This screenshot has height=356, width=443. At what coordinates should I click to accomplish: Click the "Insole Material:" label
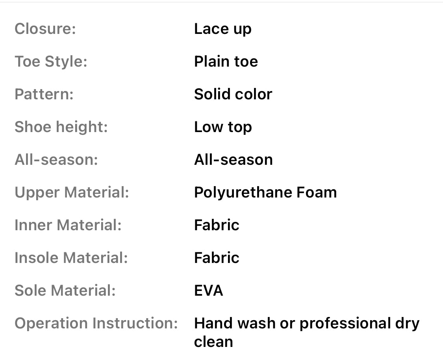[x=71, y=258]
